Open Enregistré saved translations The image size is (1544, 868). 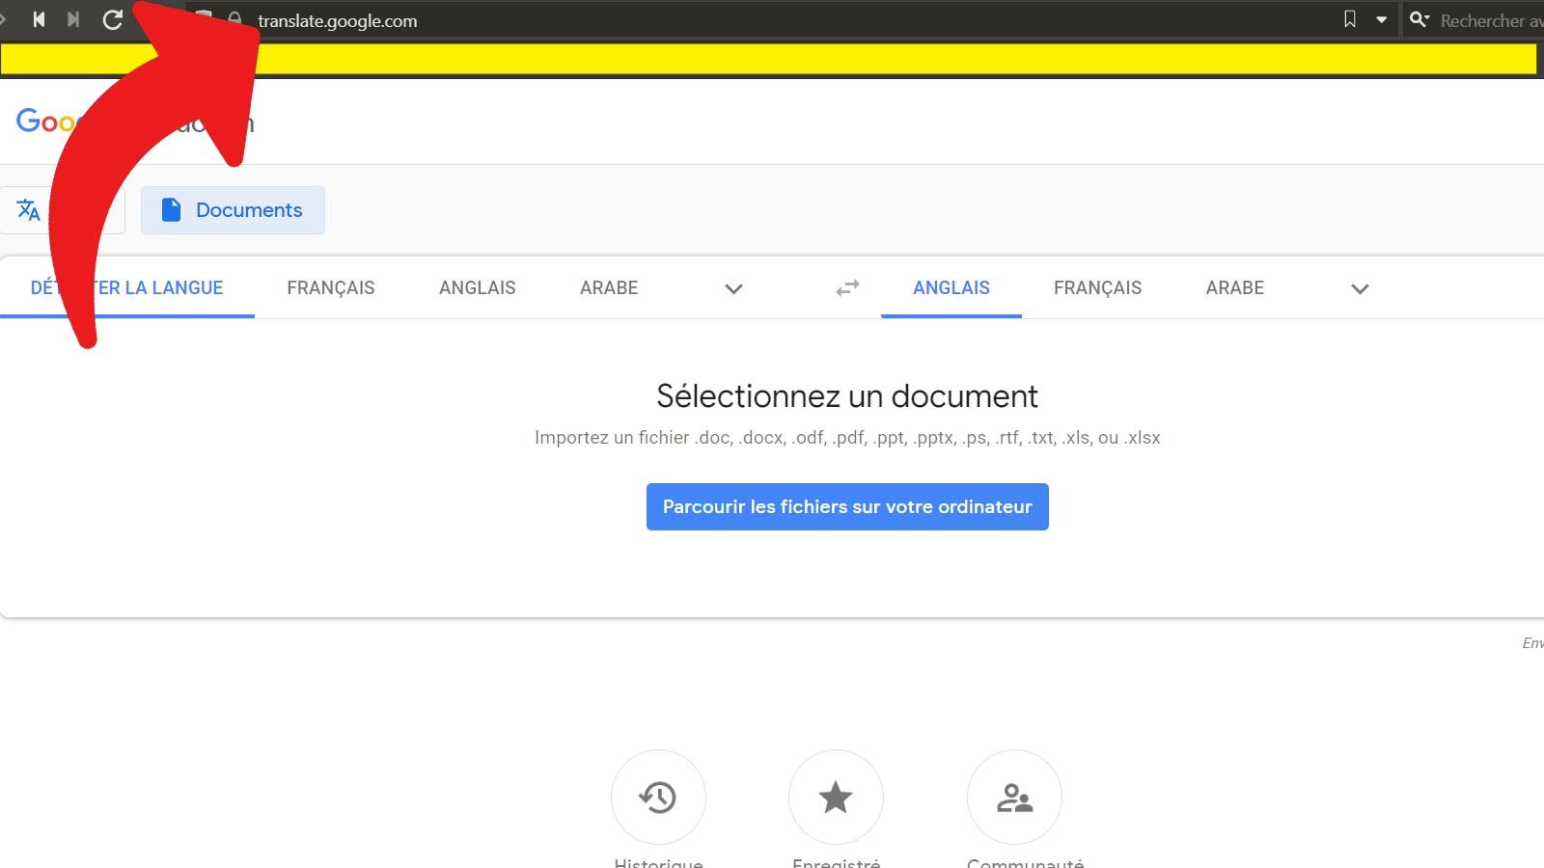coord(836,797)
